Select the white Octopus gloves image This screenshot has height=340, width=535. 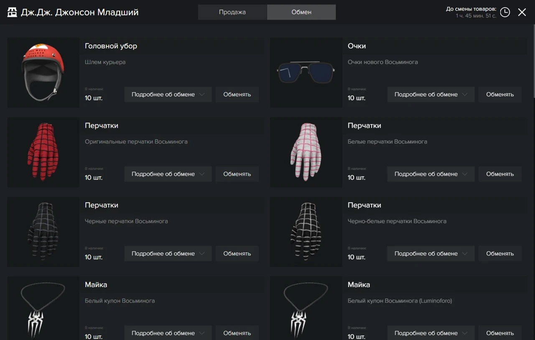tap(306, 152)
